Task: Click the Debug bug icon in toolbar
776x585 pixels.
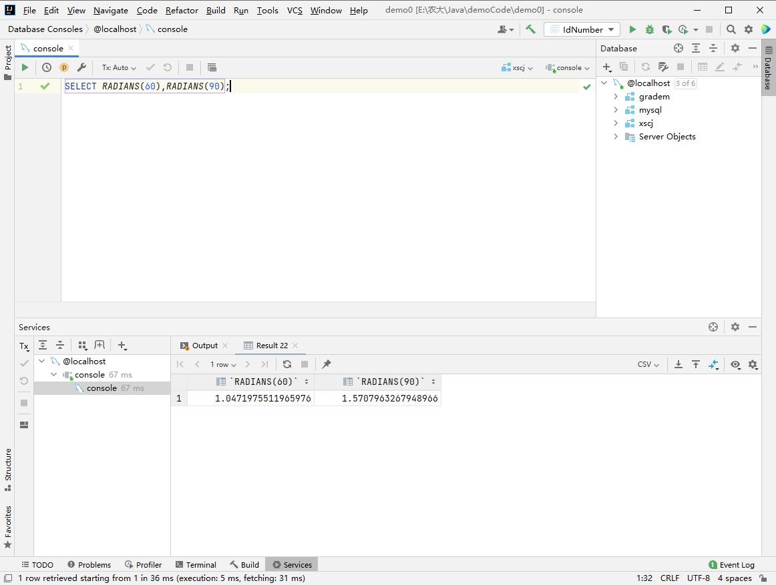Action: (649, 29)
